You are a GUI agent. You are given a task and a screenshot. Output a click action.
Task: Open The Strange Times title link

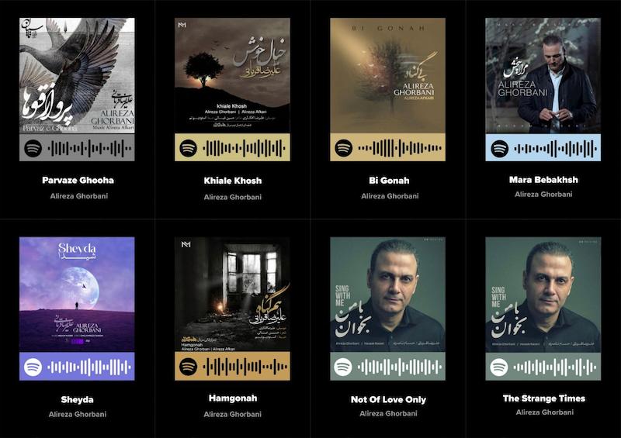pyautogui.click(x=544, y=398)
